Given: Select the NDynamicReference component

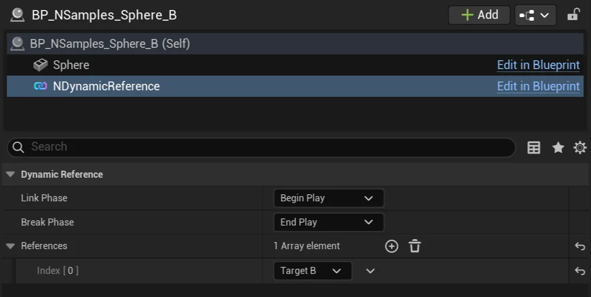Looking at the screenshot, I should [106, 86].
